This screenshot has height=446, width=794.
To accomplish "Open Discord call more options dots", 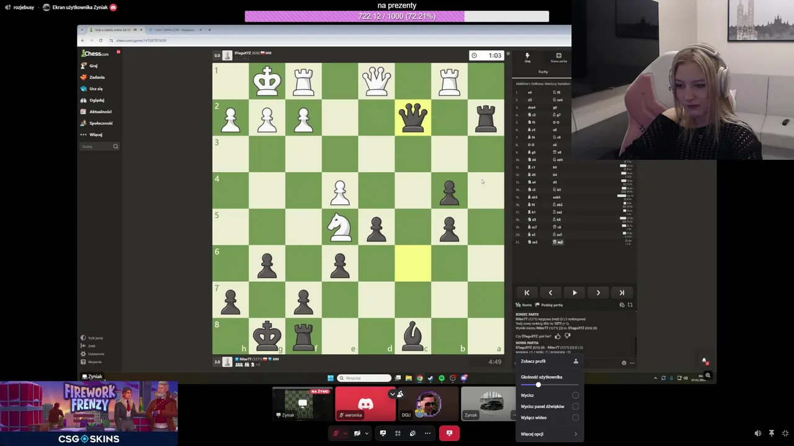I will click(427, 433).
